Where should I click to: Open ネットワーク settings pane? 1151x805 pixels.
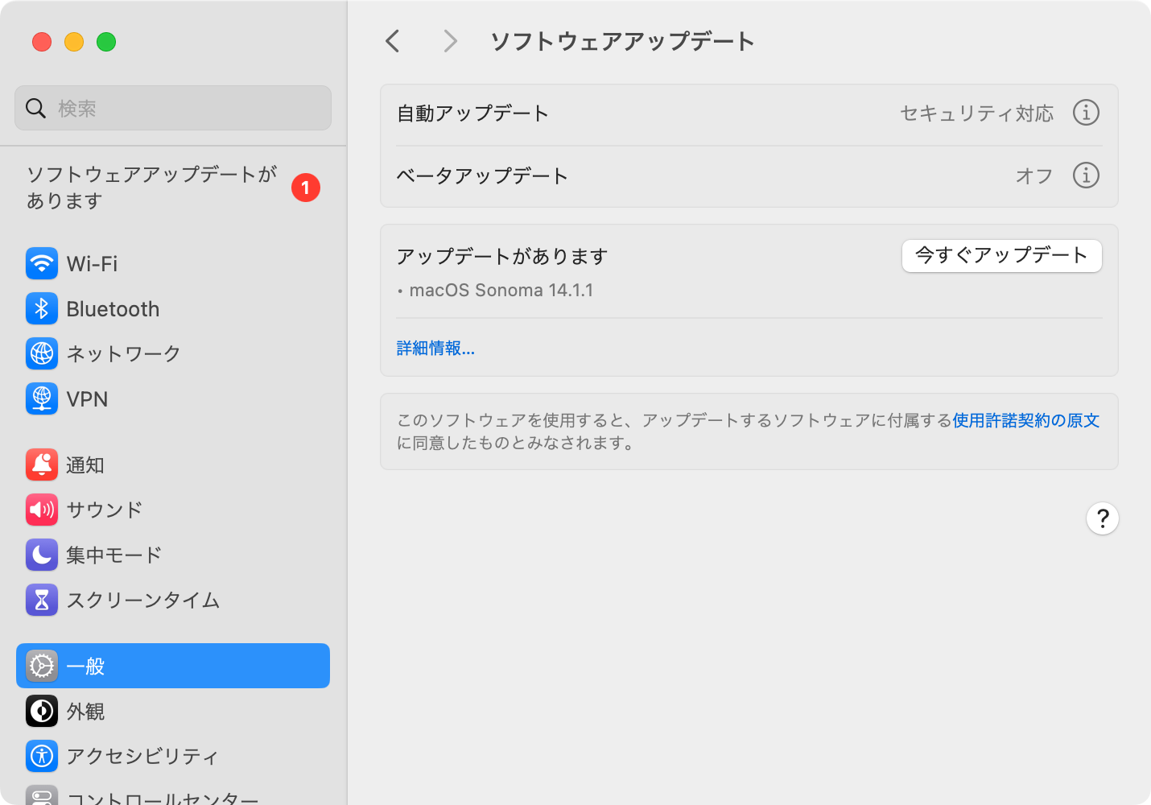coord(123,354)
